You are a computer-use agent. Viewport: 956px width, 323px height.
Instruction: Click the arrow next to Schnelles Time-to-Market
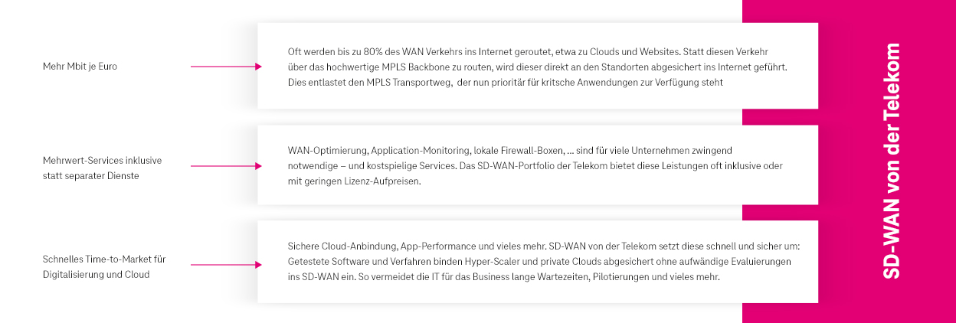point(226,266)
